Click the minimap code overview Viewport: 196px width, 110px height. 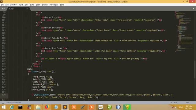[184, 31]
